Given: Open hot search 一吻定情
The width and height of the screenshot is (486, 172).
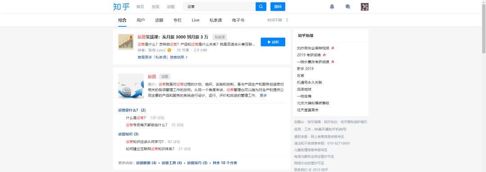Looking at the screenshot, I should pyautogui.click(x=304, y=96).
